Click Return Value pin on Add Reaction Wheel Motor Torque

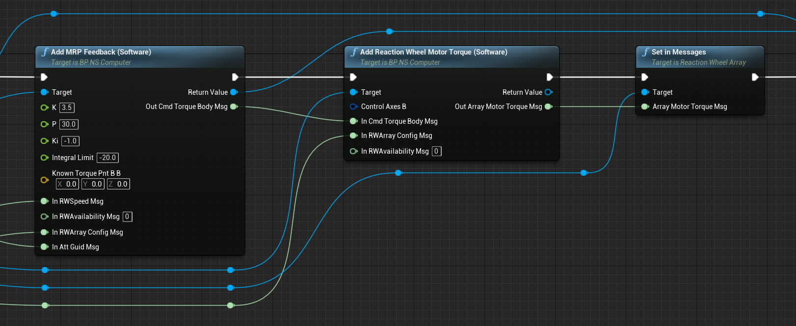tap(549, 92)
